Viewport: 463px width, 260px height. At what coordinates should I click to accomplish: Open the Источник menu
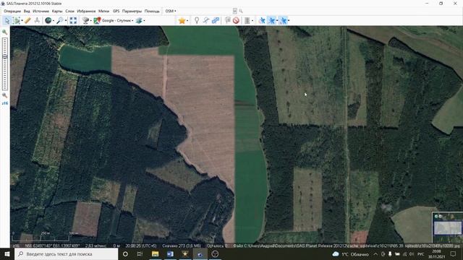point(41,11)
